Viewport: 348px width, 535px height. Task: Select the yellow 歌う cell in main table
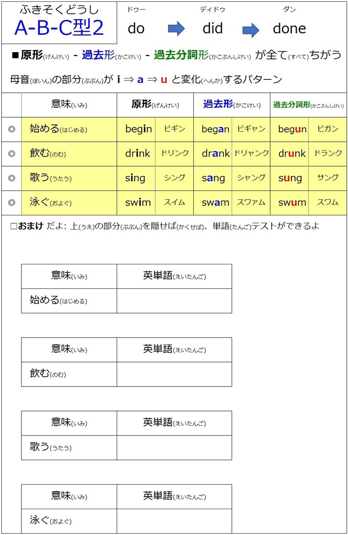[69, 178]
